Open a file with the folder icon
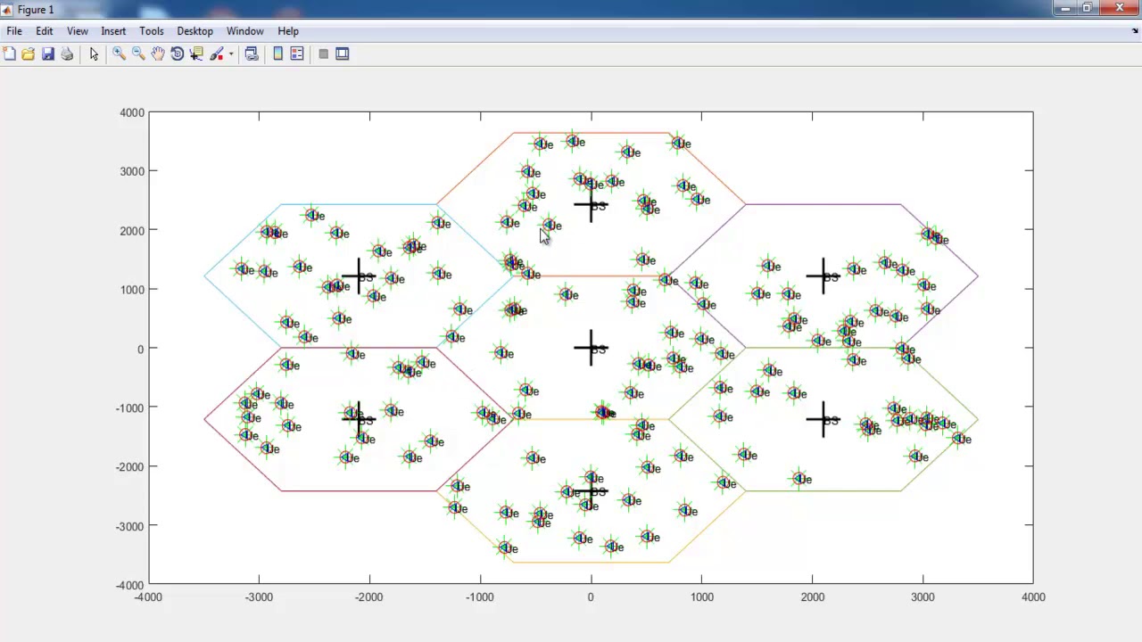The width and height of the screenshot is (1142, 642). [29, 54]
